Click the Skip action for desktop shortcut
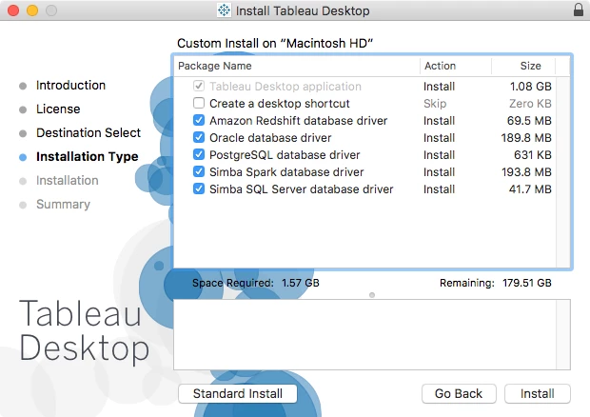Image resolution: width=590 pixels, height=417 pixels. 435,104
